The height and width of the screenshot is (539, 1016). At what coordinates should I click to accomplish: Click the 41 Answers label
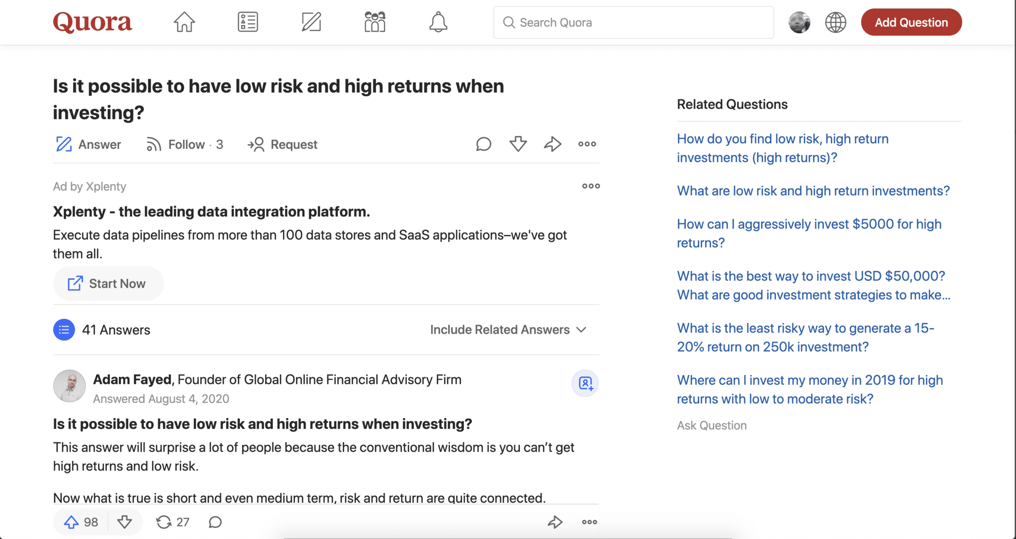tap(116, 330)
